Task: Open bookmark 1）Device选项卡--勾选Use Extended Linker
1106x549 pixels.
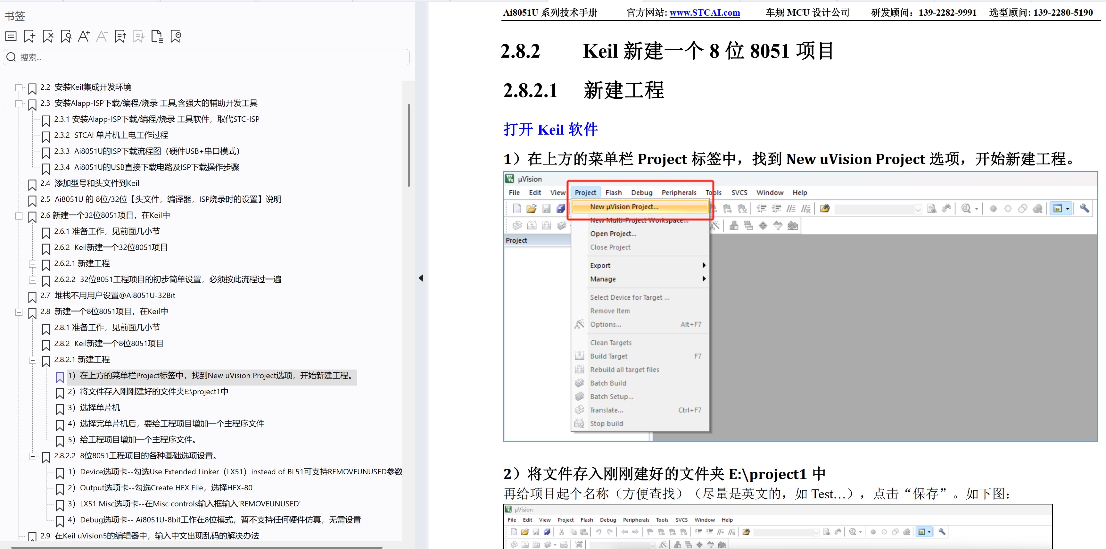Action: [235, 472]
